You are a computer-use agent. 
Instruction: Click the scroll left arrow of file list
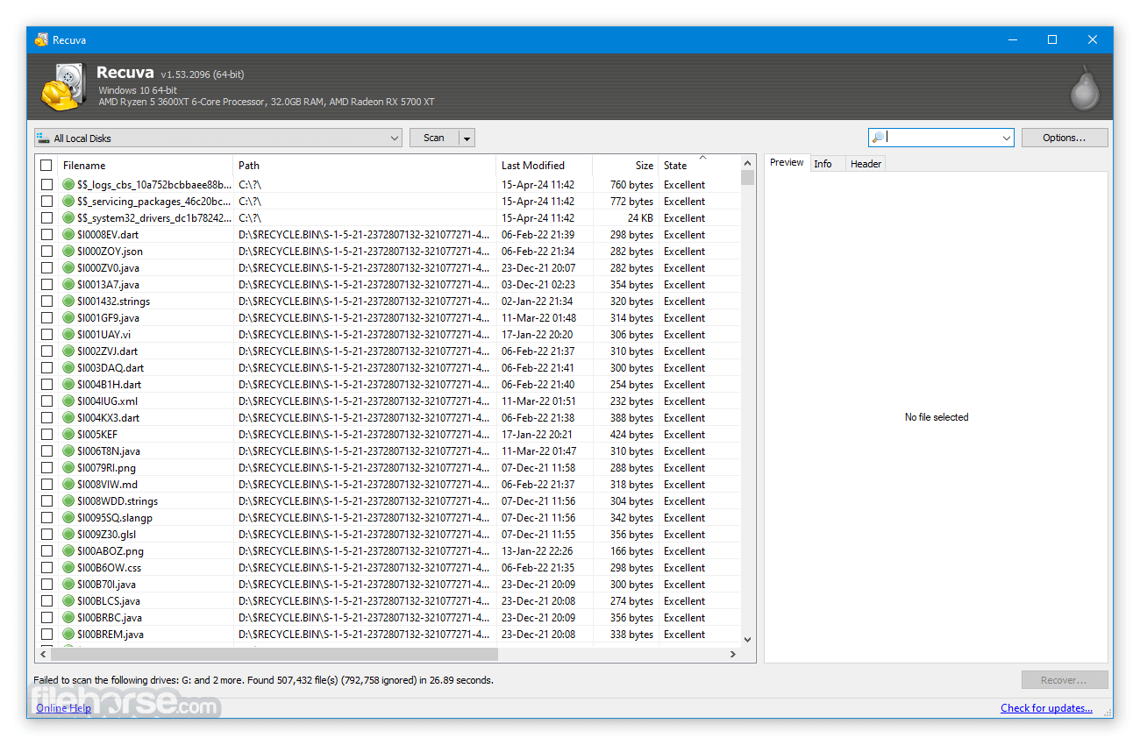tap(43, 654)
